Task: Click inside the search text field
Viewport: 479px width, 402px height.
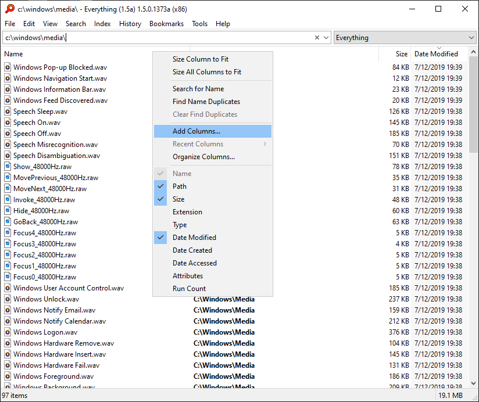Action: pos(158,38)
